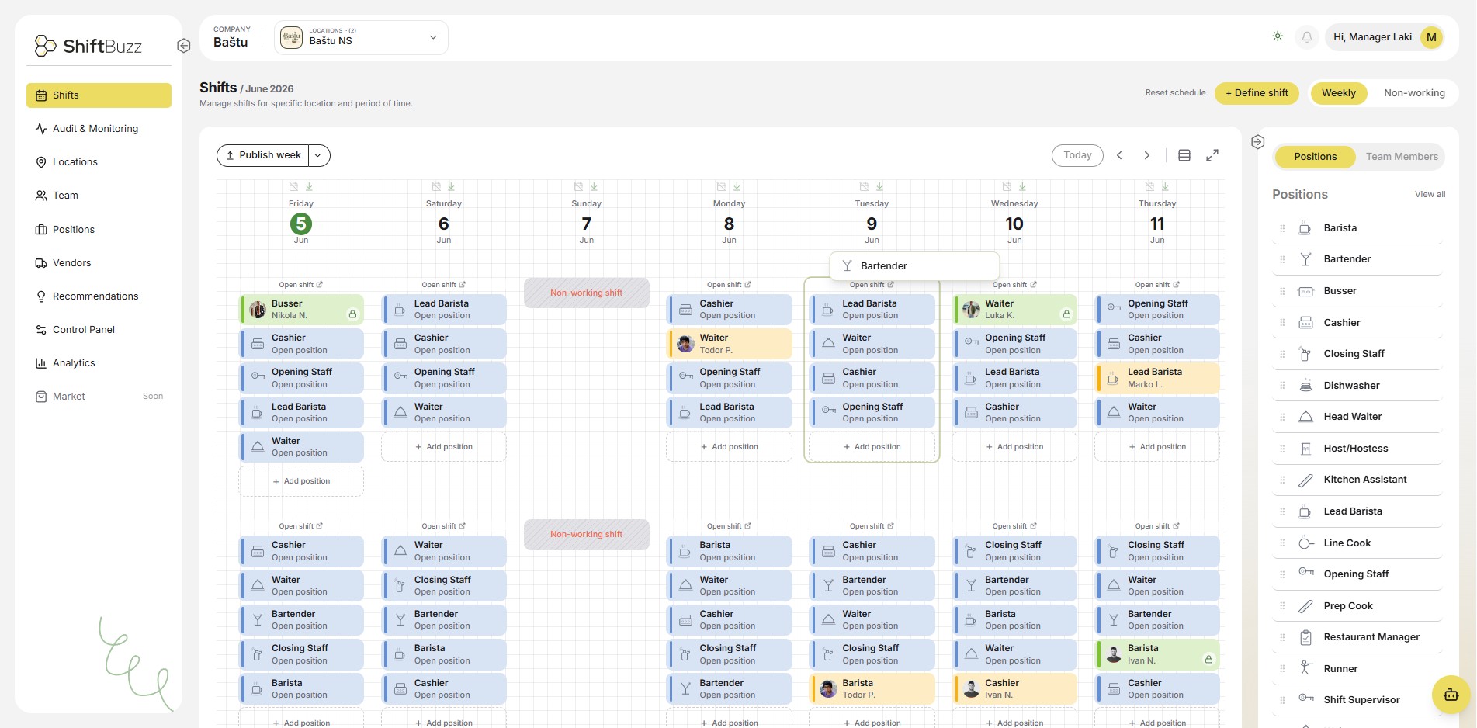Click the Manager Laki avatar
This screenshot has width=1477, height=728.
tap(1431, 37)
